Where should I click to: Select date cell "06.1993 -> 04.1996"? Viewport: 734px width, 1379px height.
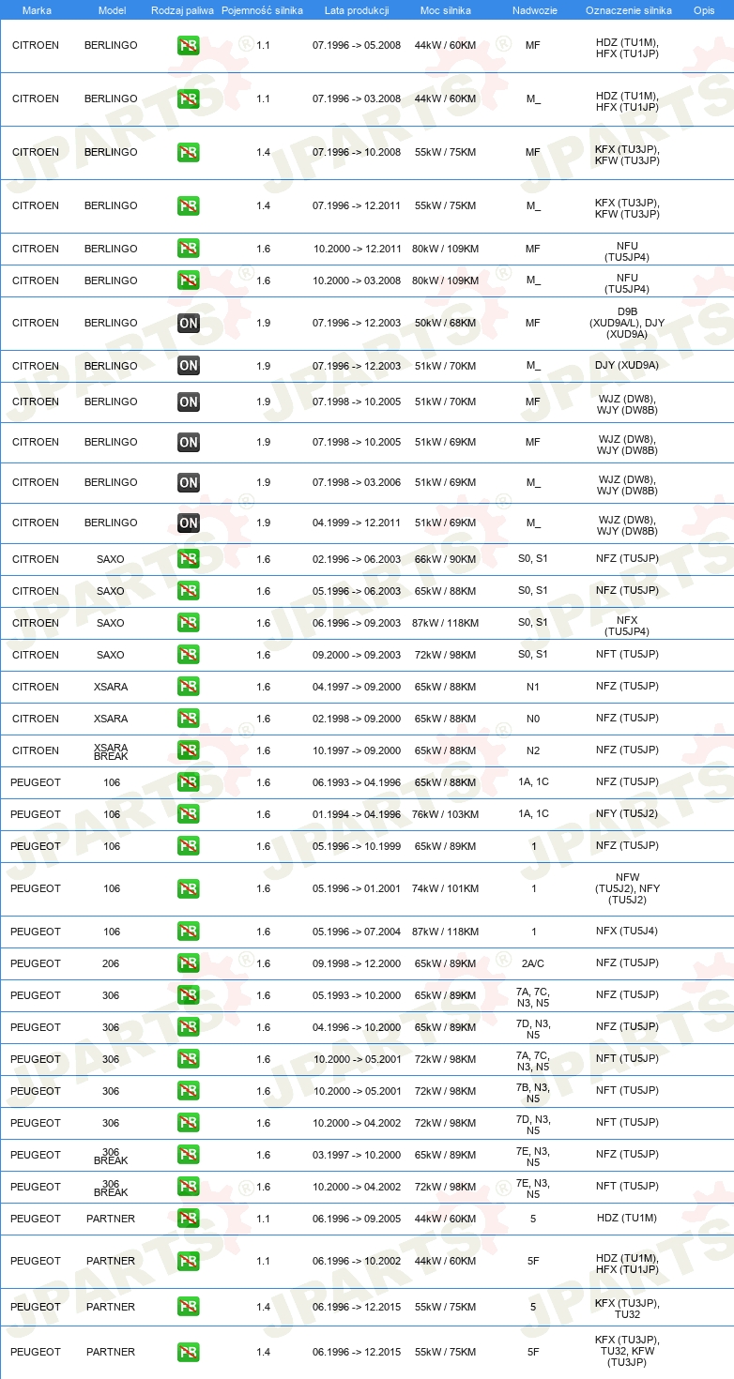coord(357,782)
